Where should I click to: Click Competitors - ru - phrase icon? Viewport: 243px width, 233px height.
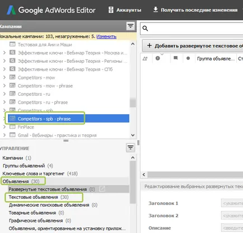click(12, 102)
